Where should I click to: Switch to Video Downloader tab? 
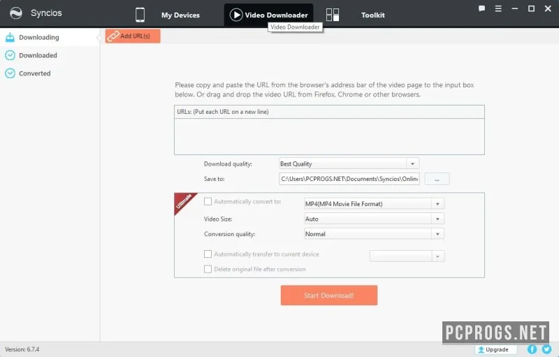pos(269,15)
